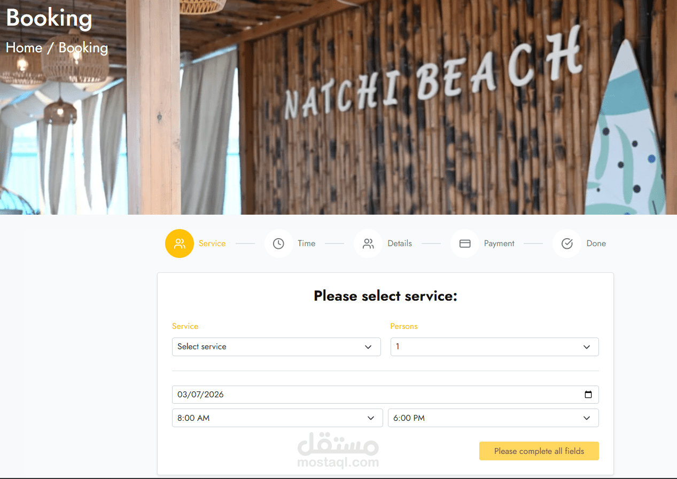Expand the Persons dropdown showing 1
This screenshot has width=677, height=479.
(x=495, y=347)
